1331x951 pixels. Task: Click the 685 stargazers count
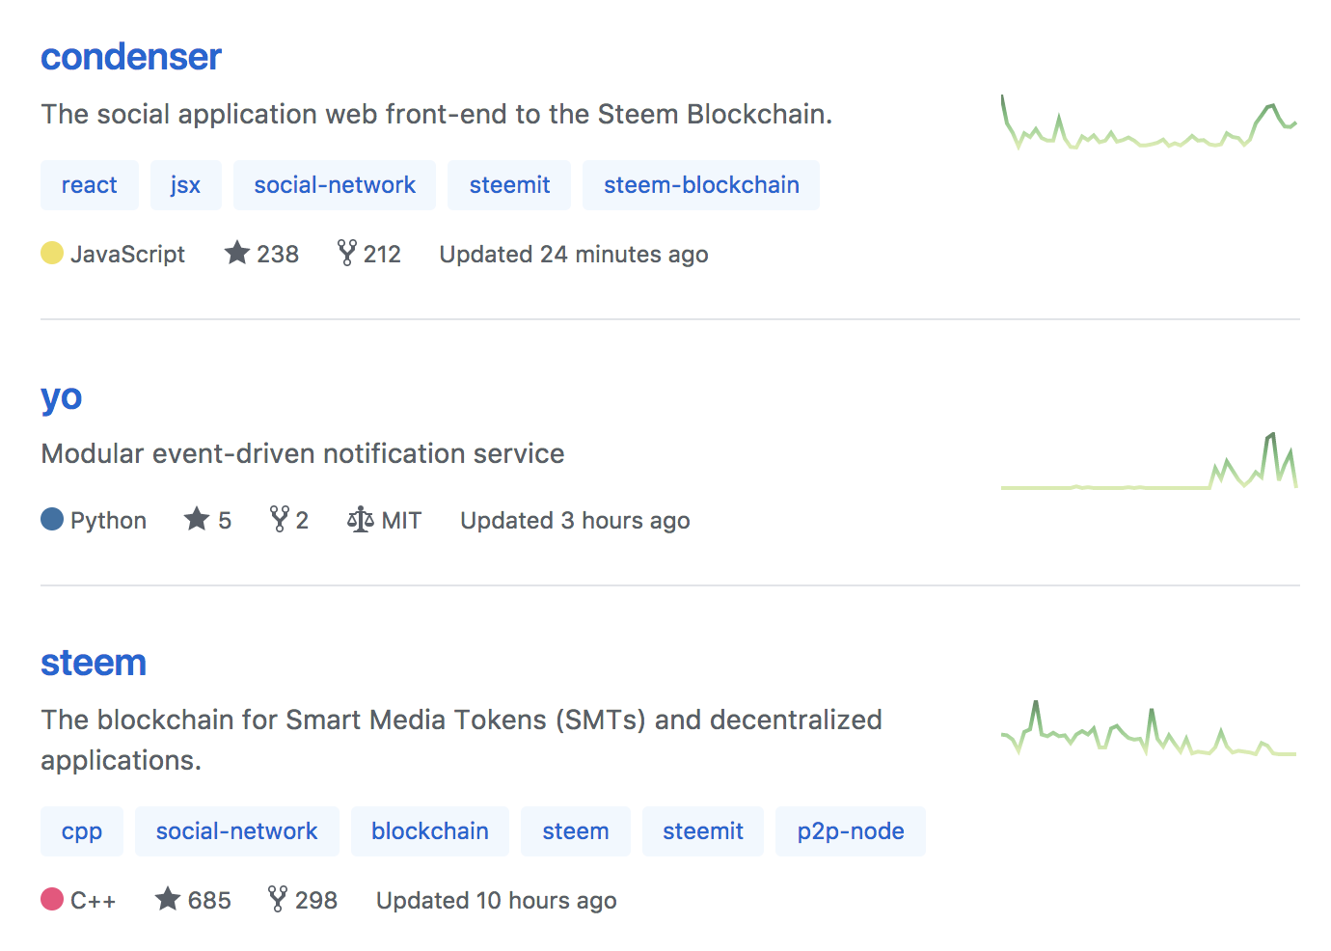[209, 901]
